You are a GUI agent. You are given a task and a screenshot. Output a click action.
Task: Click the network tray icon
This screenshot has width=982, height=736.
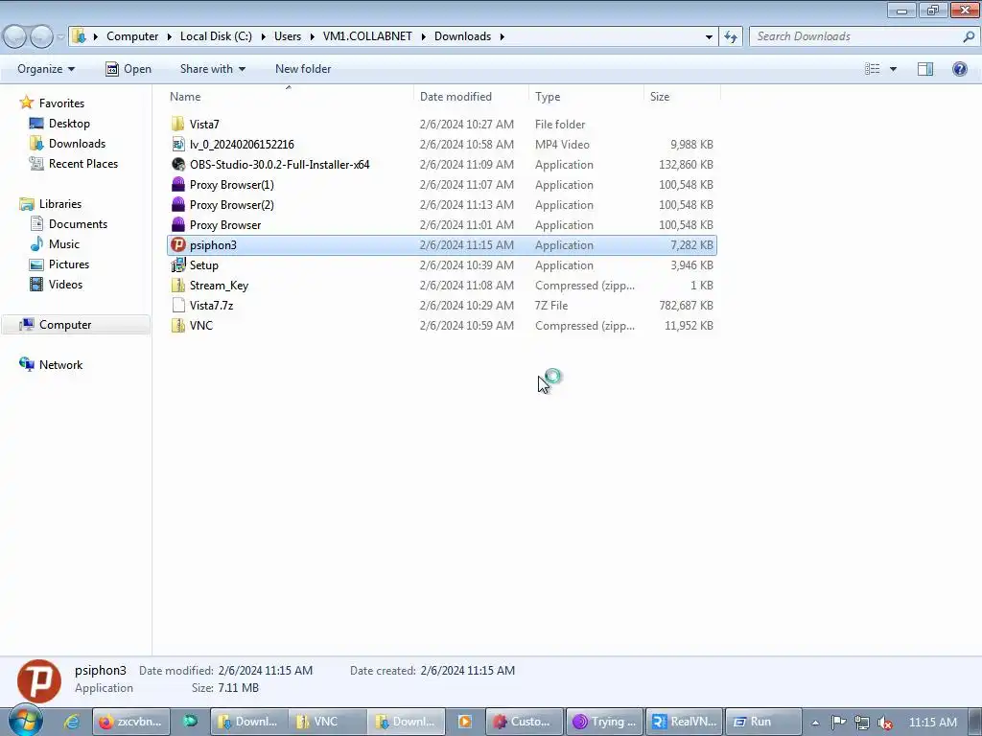(862, 723)
